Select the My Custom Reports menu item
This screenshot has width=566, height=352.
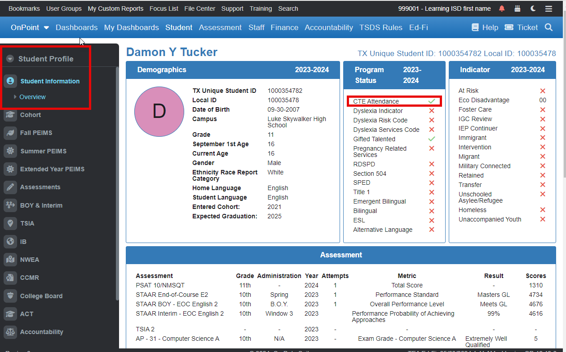tap(115, 8)
